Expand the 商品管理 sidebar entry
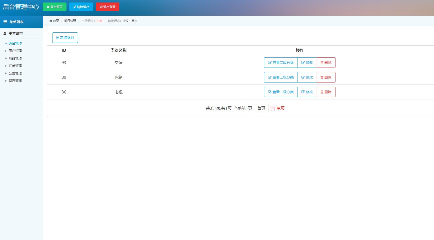Image resolution: width=434 pixels, height=240 pixels. 15,58
